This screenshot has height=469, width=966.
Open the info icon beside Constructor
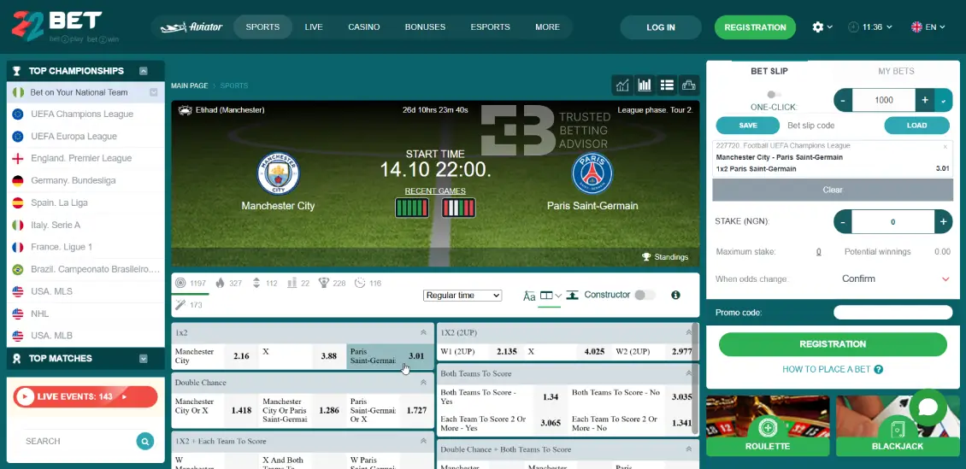coord(676,295)
